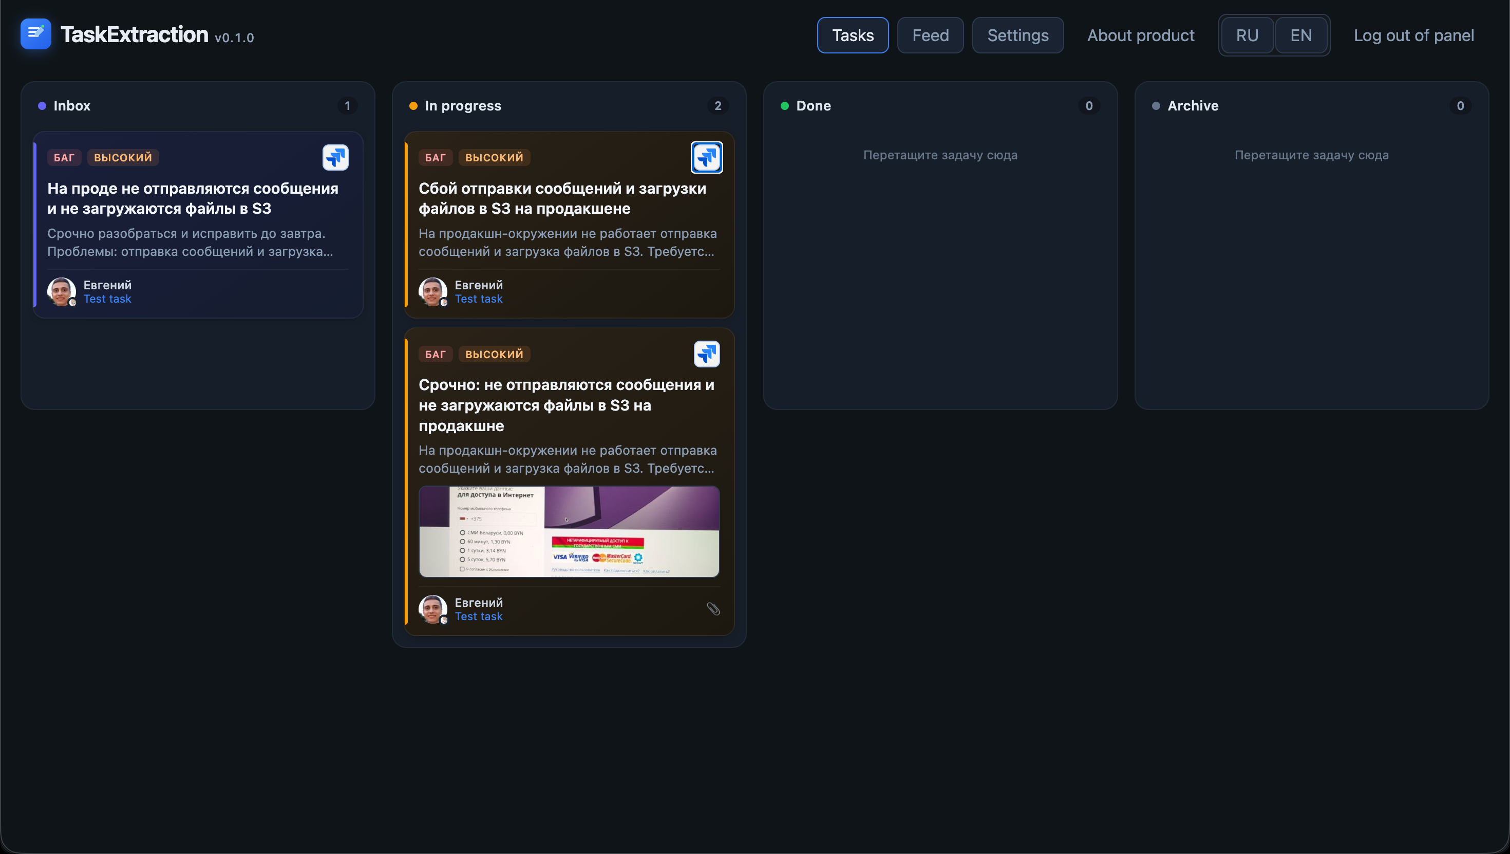The image size is (1510, 854).
Task: Log out of panel
Action: (1413, 35)
